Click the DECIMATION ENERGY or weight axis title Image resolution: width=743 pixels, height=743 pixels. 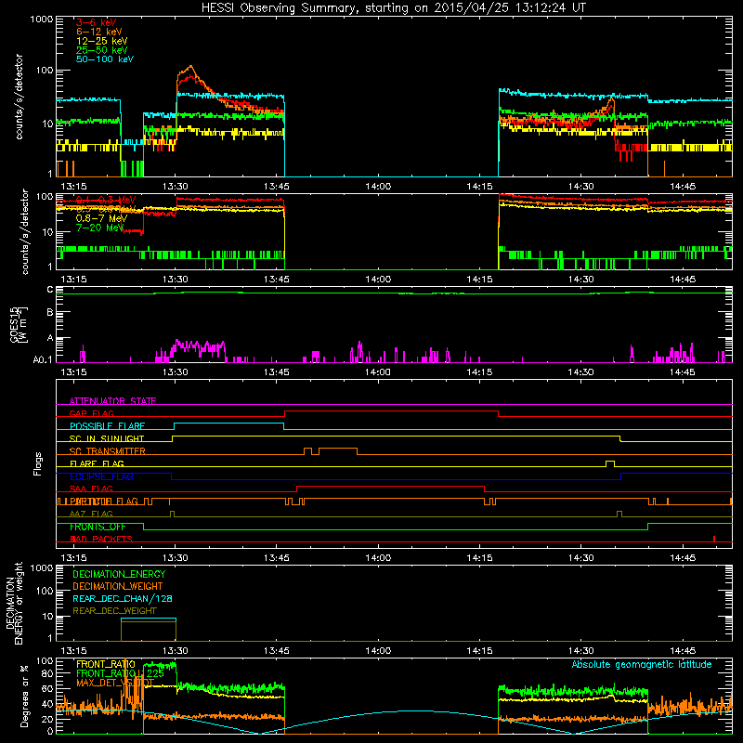coord(14,603)
